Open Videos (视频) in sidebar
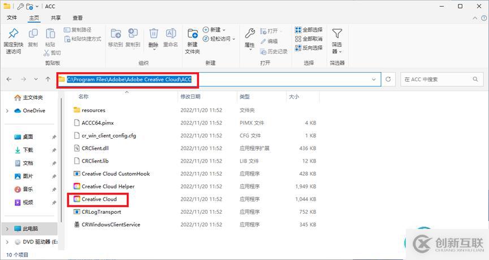Viewport: 489px width, 260px height. (x=24, y=202)
